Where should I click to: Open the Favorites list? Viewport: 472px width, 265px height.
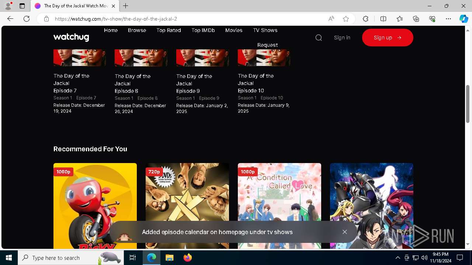400,19
